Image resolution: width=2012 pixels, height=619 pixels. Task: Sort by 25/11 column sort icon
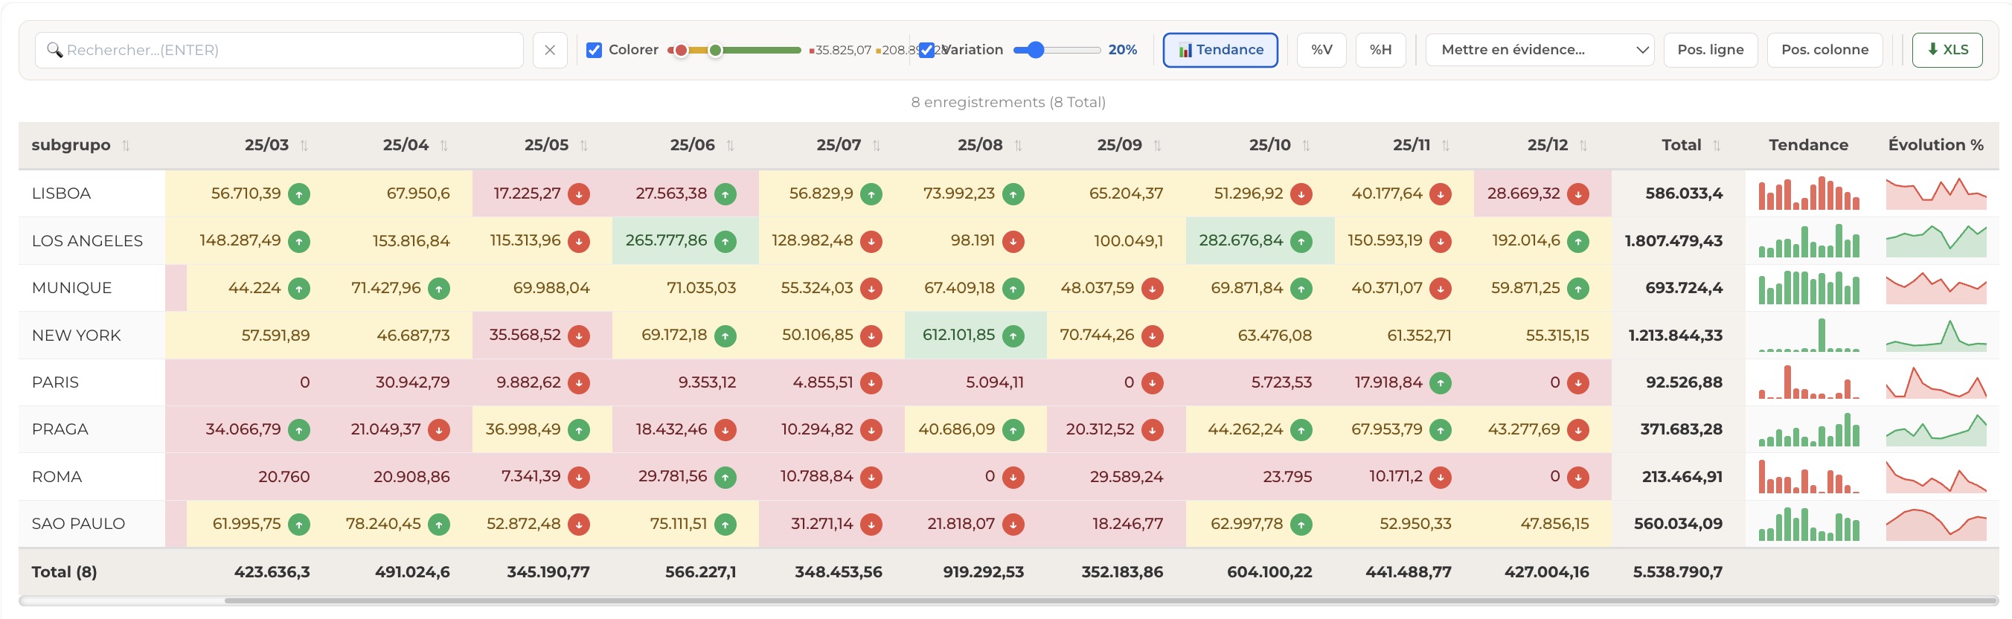click(1446, 145)
